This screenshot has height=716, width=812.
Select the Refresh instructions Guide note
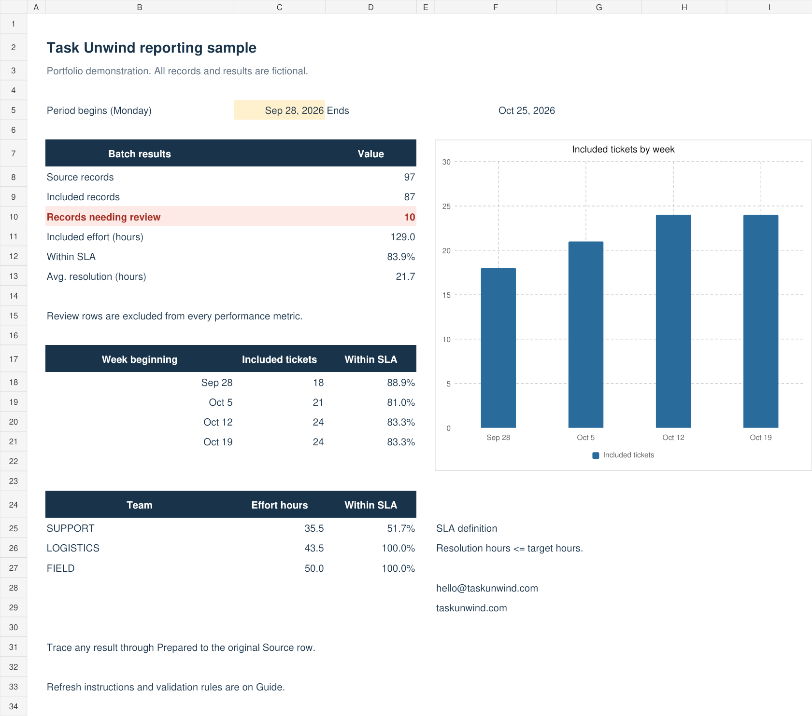pos(166,687)
